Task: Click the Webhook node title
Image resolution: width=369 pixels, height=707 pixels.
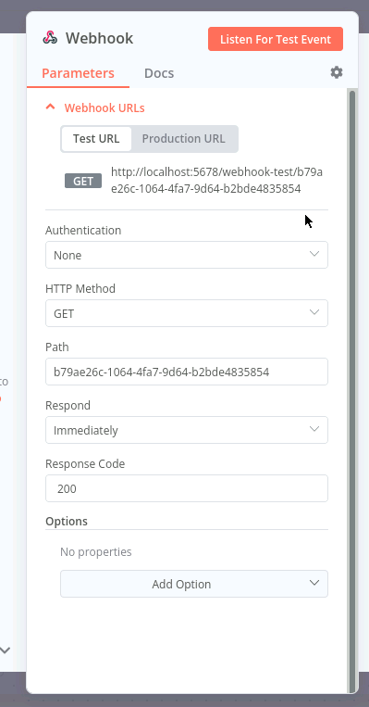Action: click(x=100, y=38)
